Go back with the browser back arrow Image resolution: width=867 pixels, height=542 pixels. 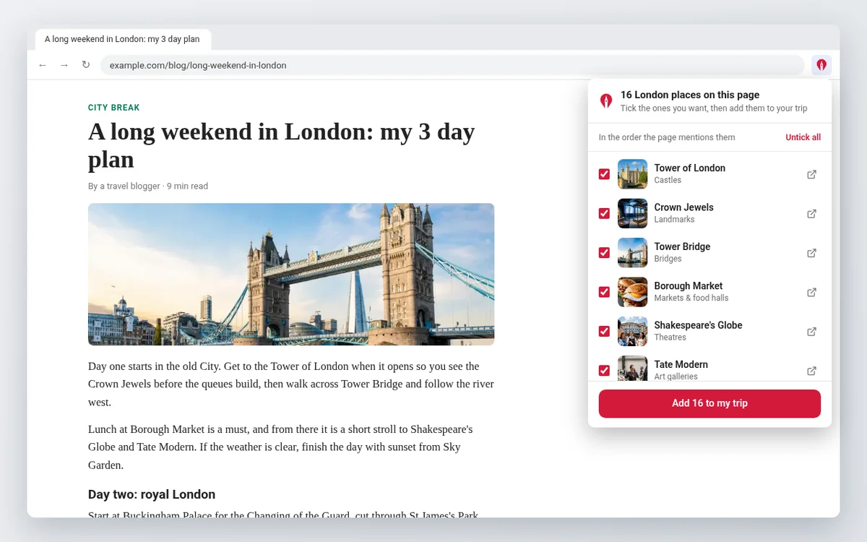[43, 65]
